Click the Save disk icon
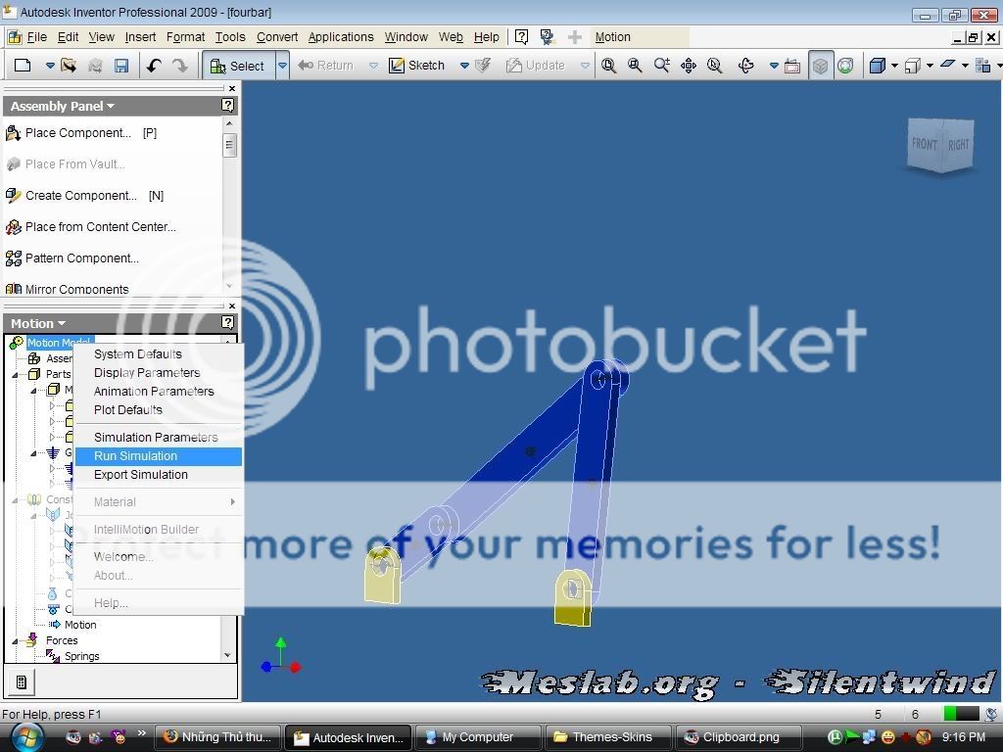 tap(121, 66)
